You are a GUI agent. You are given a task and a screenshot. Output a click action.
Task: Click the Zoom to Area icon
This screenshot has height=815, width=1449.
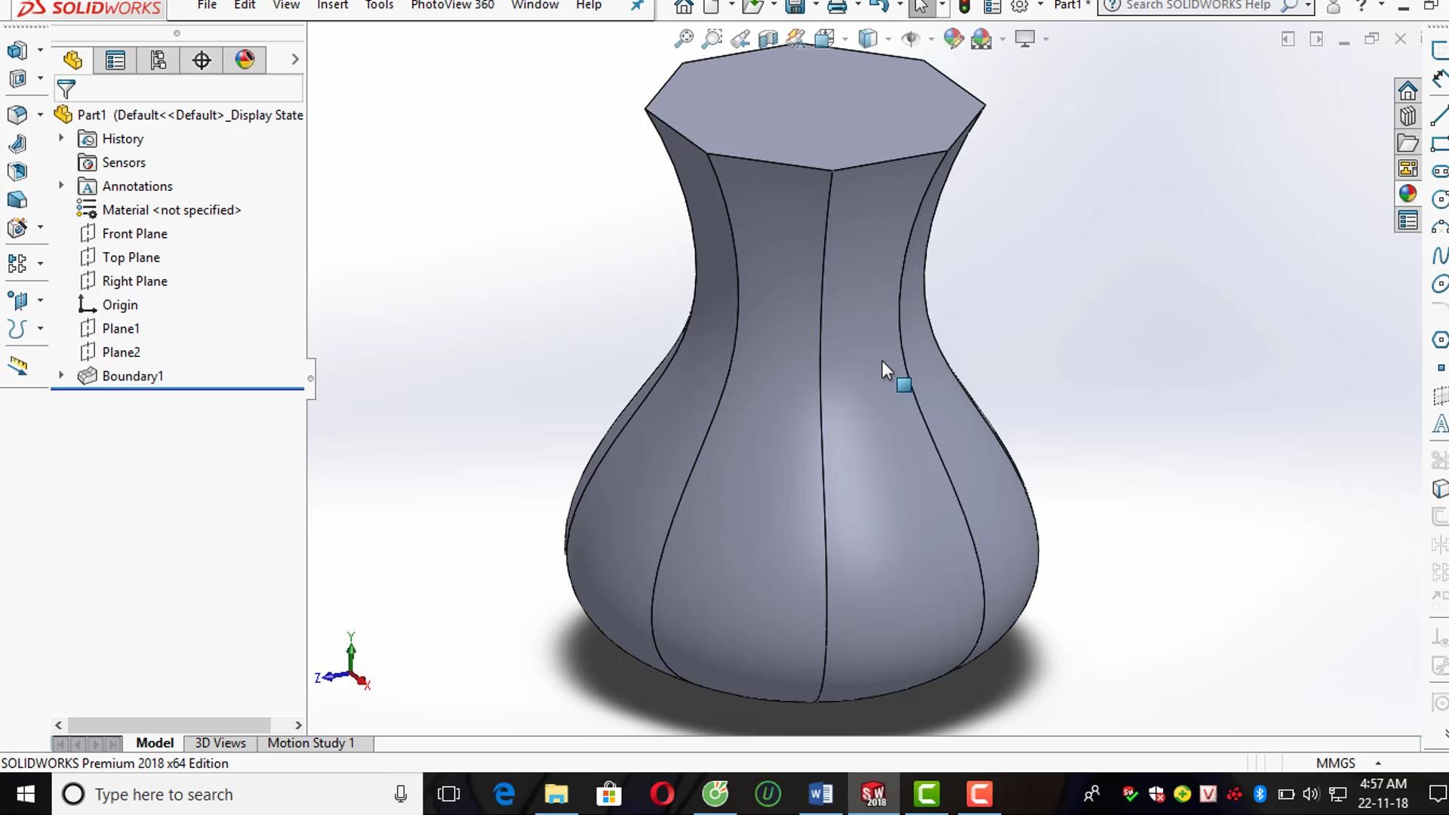point(711,39)
